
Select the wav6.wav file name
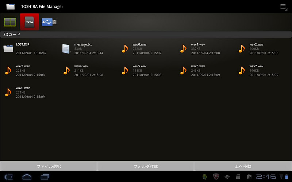point(198,66)
